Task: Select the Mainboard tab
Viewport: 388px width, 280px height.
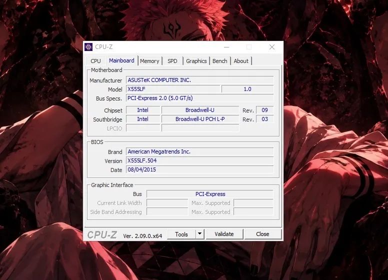Action: pos(121,60)
